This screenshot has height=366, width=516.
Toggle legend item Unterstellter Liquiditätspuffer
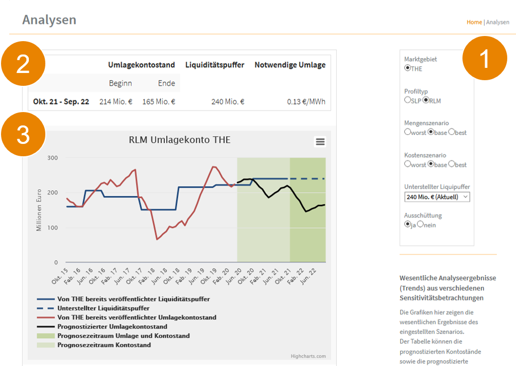tap(93, 308)
